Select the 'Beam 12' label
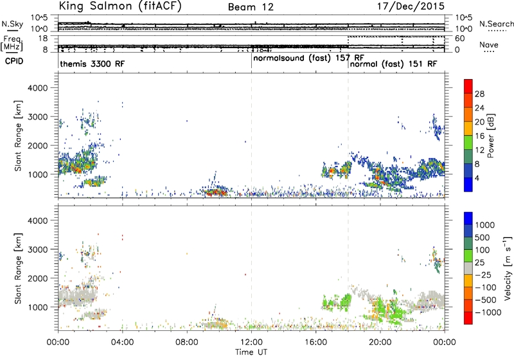This screenshot has height=356, width=514. pos(251,7)
